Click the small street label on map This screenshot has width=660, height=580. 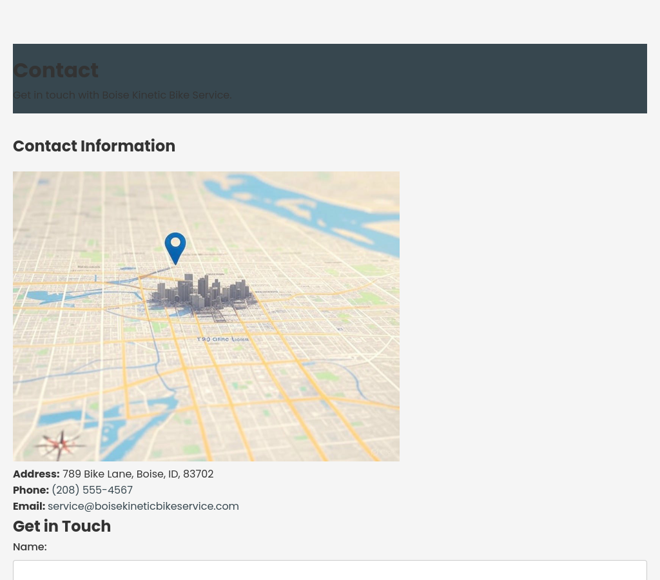(222, 339)
